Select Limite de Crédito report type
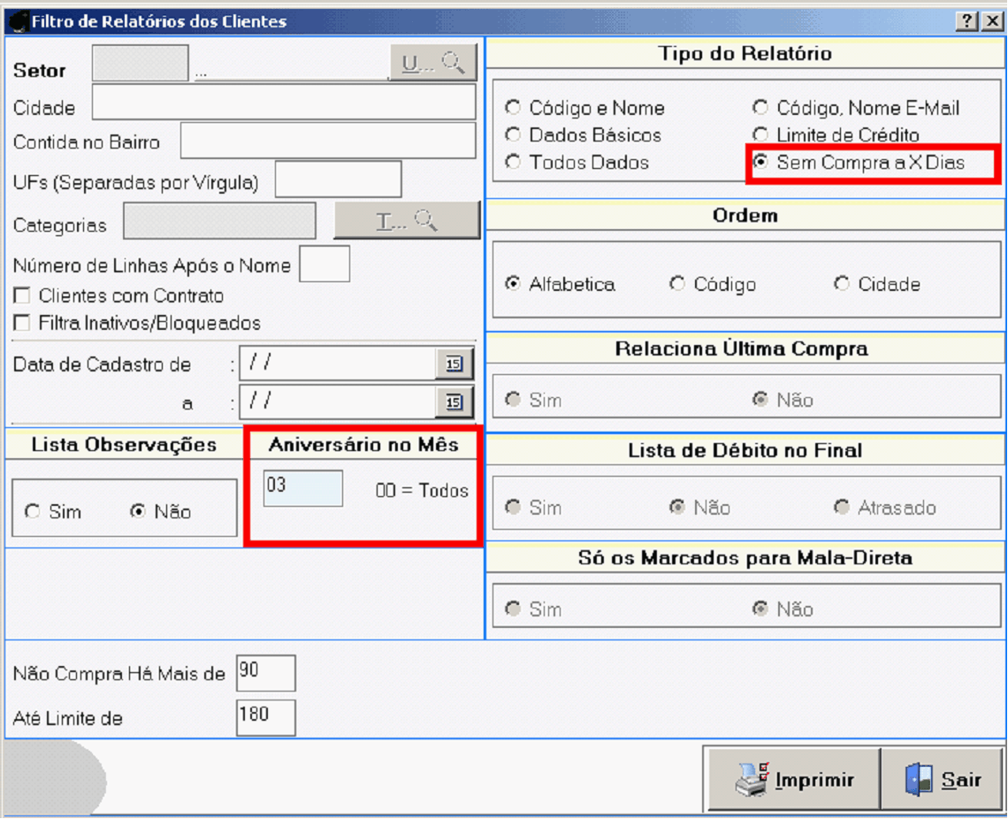Viewport: 1008px width, 819px height. (x=760, y=135)
